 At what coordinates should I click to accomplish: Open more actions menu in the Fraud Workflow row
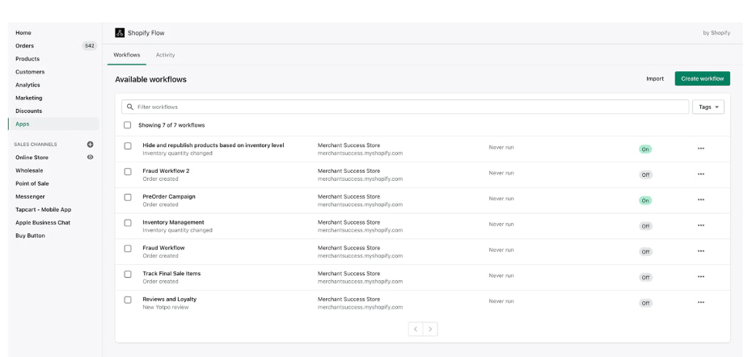point(701,251)
